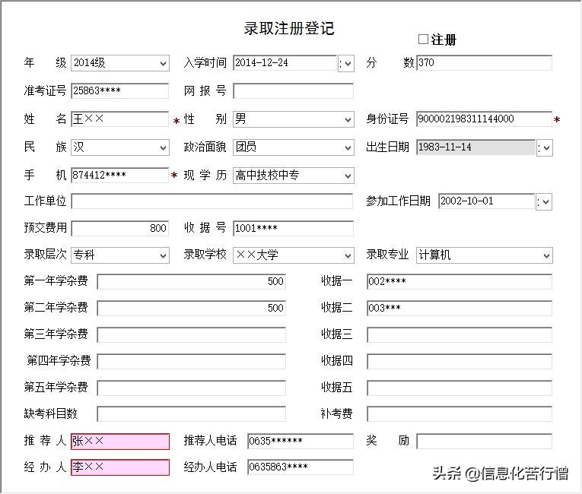Screen dimensions: 582x494
Task: Open the 政治面貌 dropdown showing 团员
Action: point(293,147)
